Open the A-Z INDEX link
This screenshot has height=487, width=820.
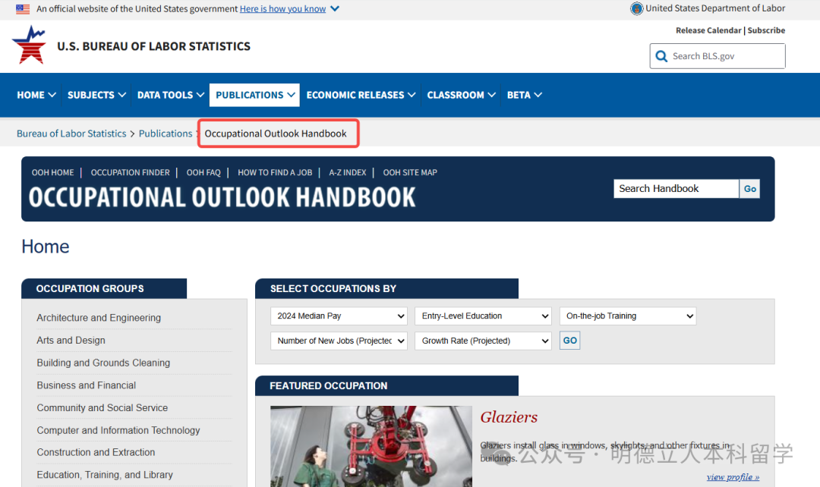click(x=348, y=172)
